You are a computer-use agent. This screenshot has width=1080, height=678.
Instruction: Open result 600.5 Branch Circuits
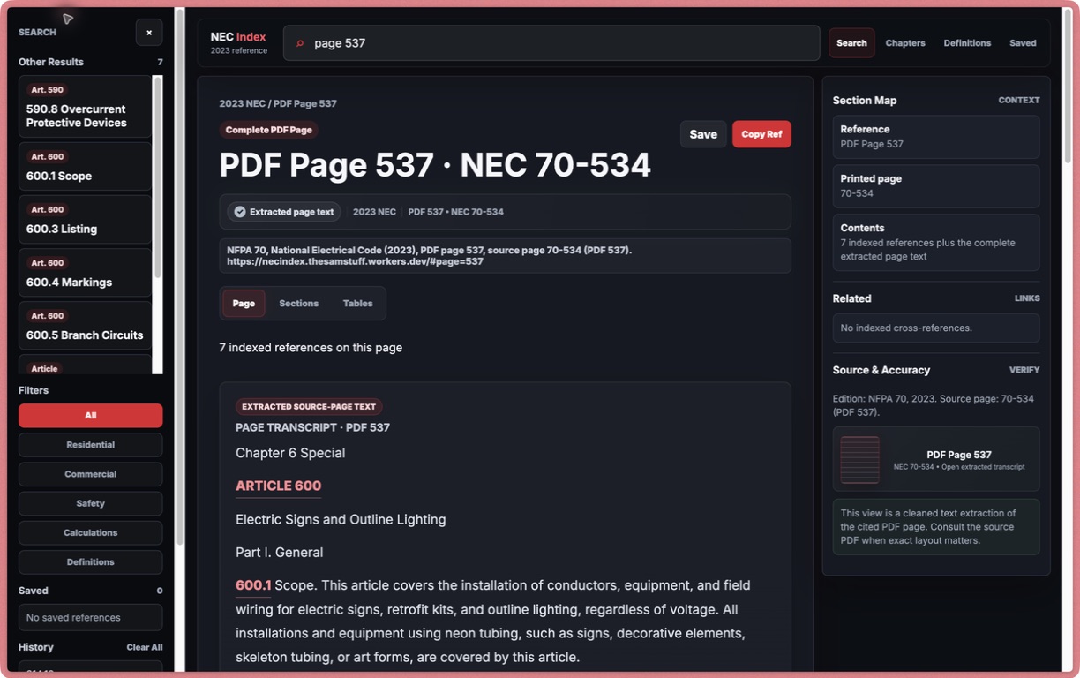coord(85,325)
